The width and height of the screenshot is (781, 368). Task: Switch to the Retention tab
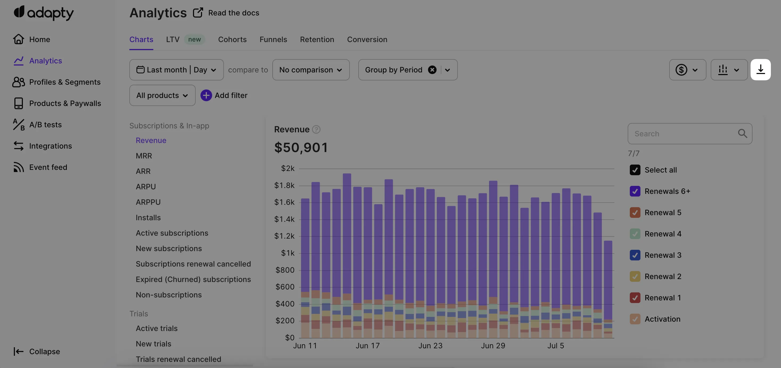[317, 39]
